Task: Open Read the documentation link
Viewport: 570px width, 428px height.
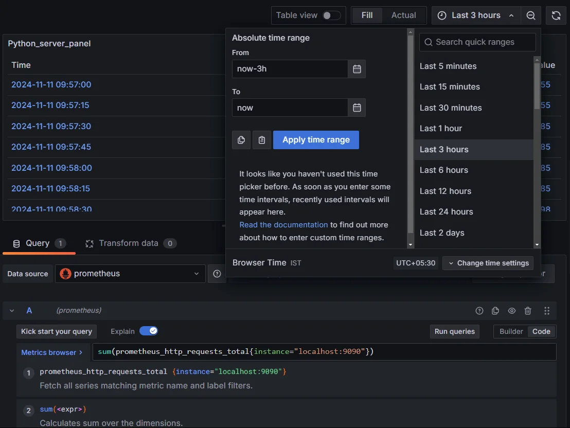Action: [283, 225]
